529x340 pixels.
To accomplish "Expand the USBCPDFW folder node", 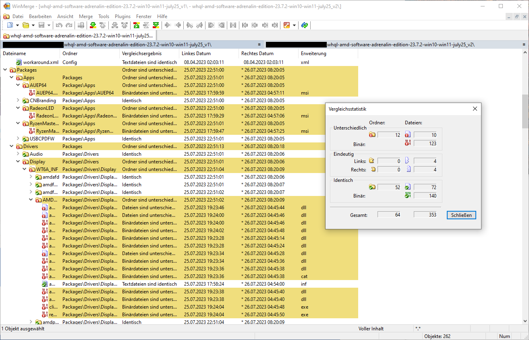I will (18, 139).
